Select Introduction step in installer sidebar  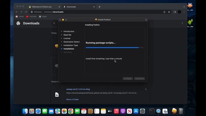69,32
